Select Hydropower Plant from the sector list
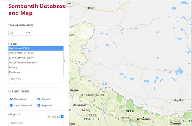 tap(36, 48)
